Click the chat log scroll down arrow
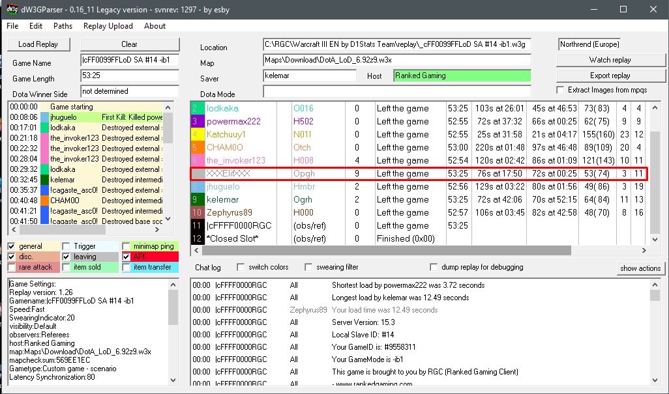Viewport: 669px width, 394px height. point(655,380)
